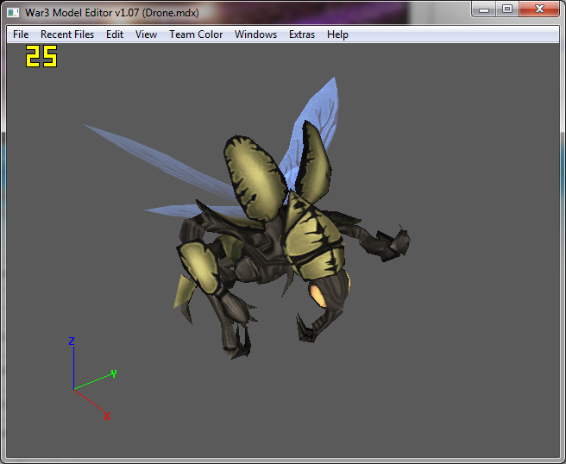Click the drone model's orange eye
The width and height of the screenshot is (566, 464).
(x=318, y=295)
